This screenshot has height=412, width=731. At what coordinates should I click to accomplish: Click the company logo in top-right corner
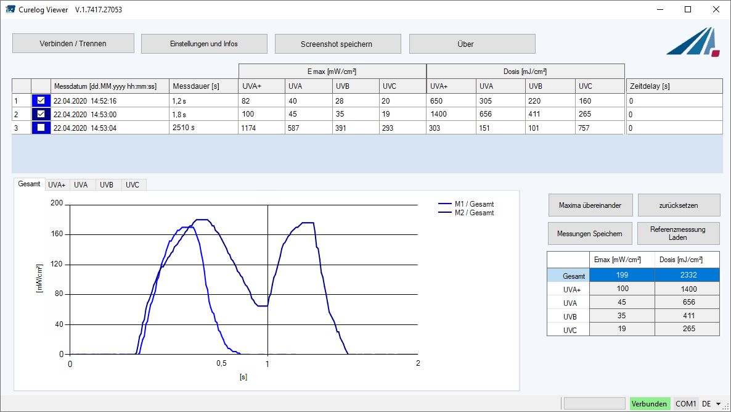point(693,42)
